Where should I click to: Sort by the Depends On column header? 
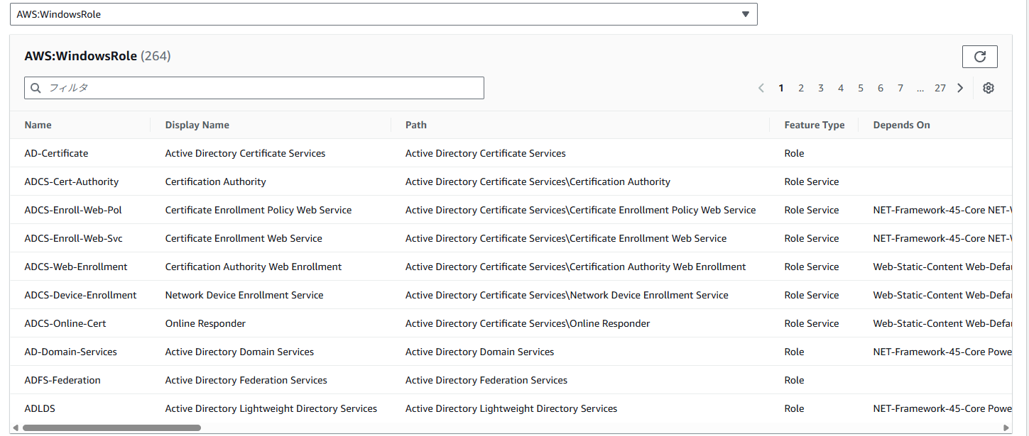[x=902, y=125]
